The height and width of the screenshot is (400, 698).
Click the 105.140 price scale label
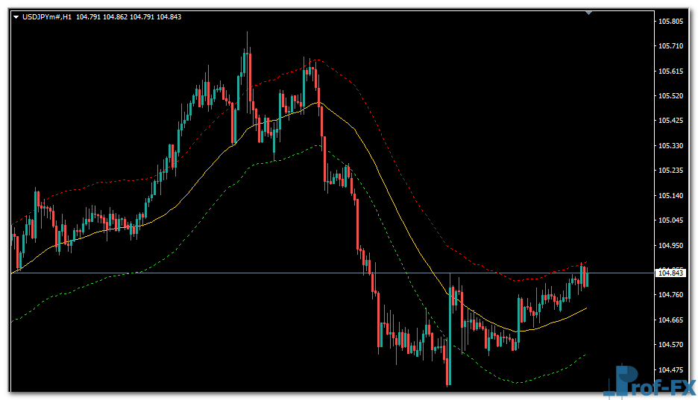coord(671,196)
